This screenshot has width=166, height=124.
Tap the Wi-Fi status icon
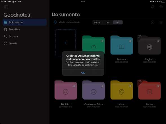tap(151, 1)
